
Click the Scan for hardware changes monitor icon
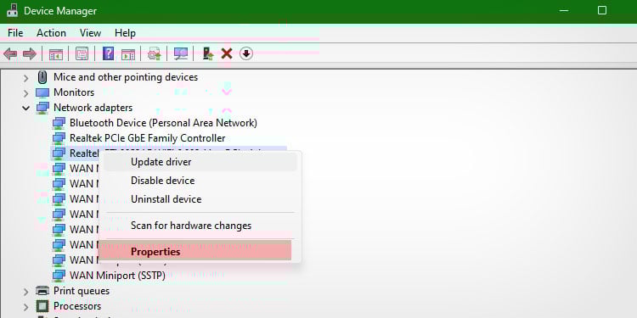[180, 53]
